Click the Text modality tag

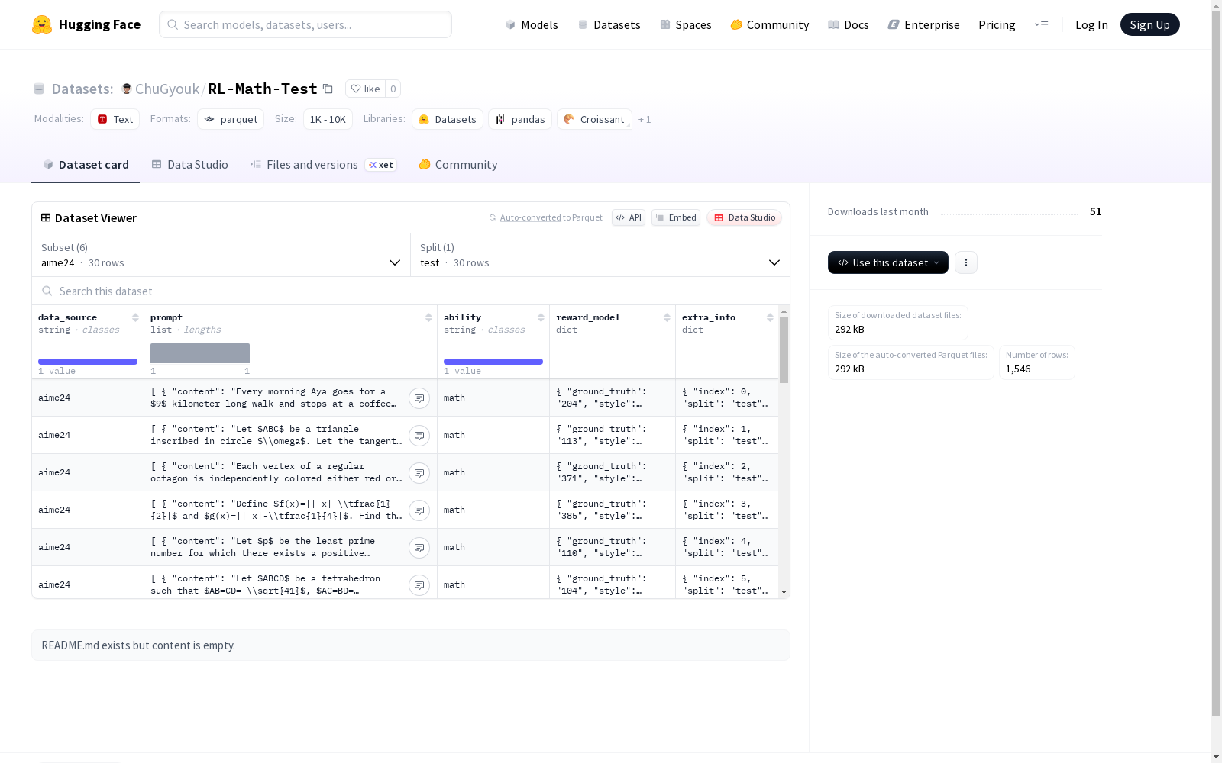tap(115, 119)
